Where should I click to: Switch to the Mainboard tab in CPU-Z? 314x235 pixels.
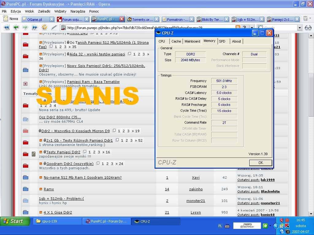192,41
